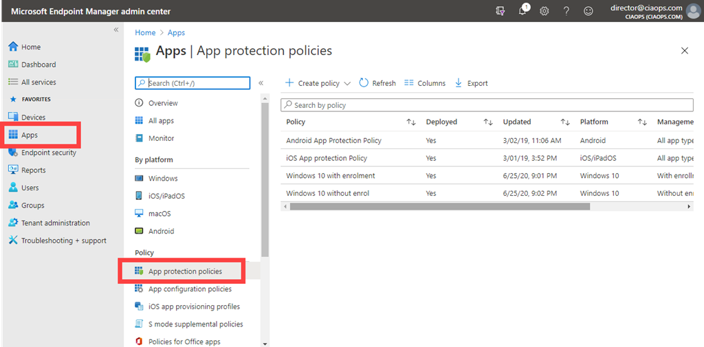This screenshot has height=347, width=704.
Task: Click the Search by policy field
Action: [x=487, y=105]
